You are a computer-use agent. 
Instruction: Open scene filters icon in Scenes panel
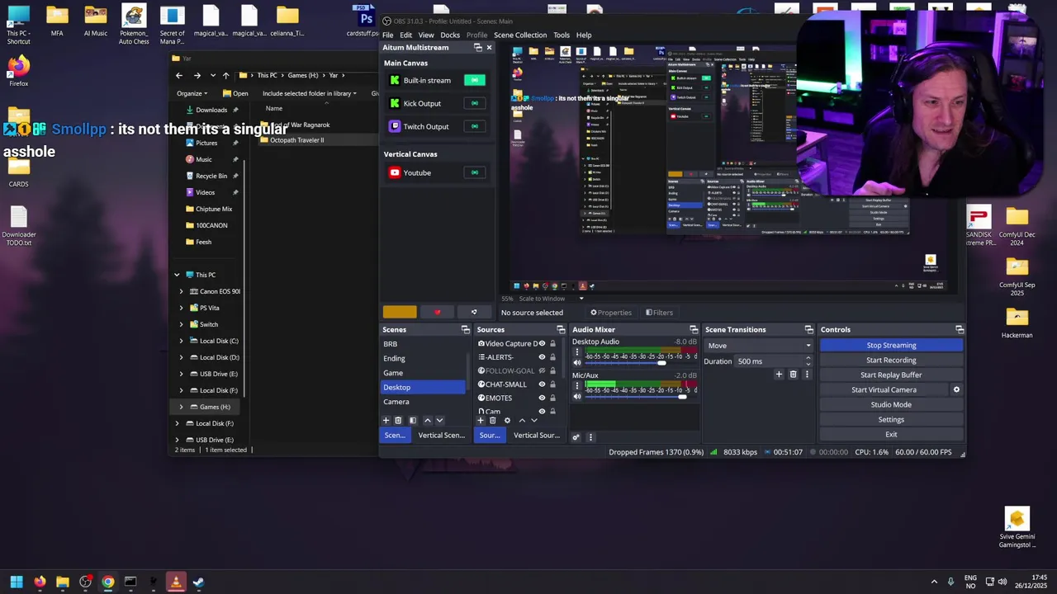pos(413,420)
